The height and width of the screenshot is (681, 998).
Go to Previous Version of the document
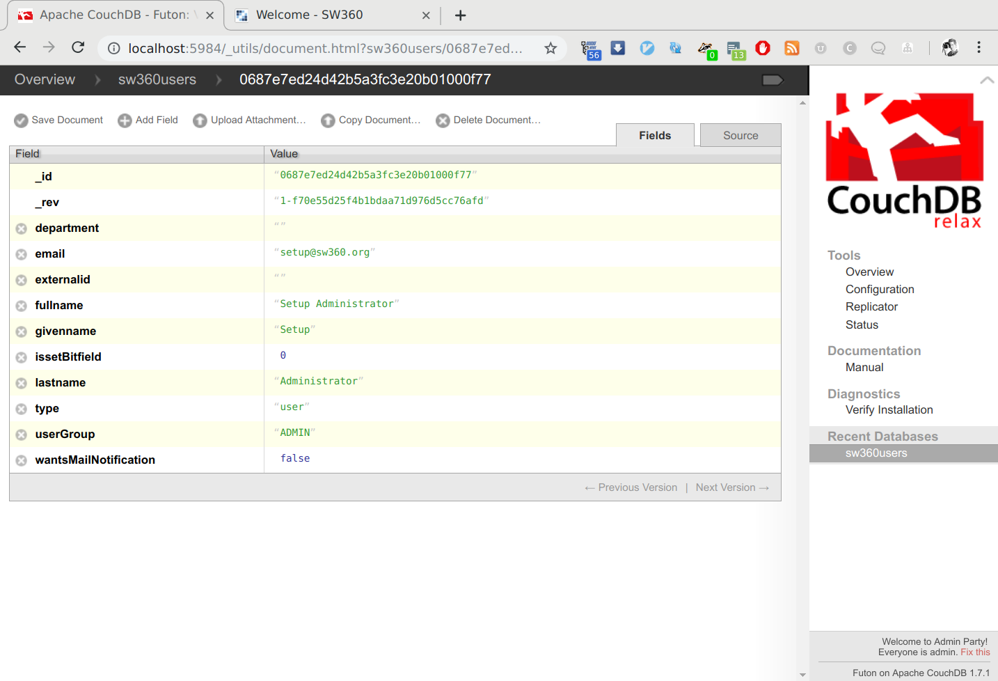(x=630, y=487)
